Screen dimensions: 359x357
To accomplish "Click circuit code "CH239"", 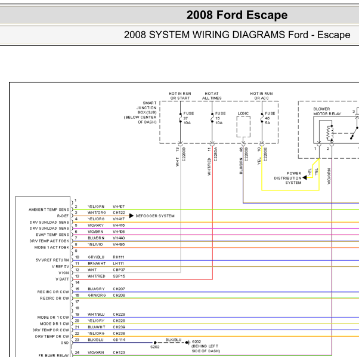I will (x=119, y=327).
